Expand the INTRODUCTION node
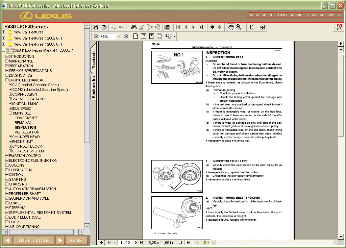 7,56
